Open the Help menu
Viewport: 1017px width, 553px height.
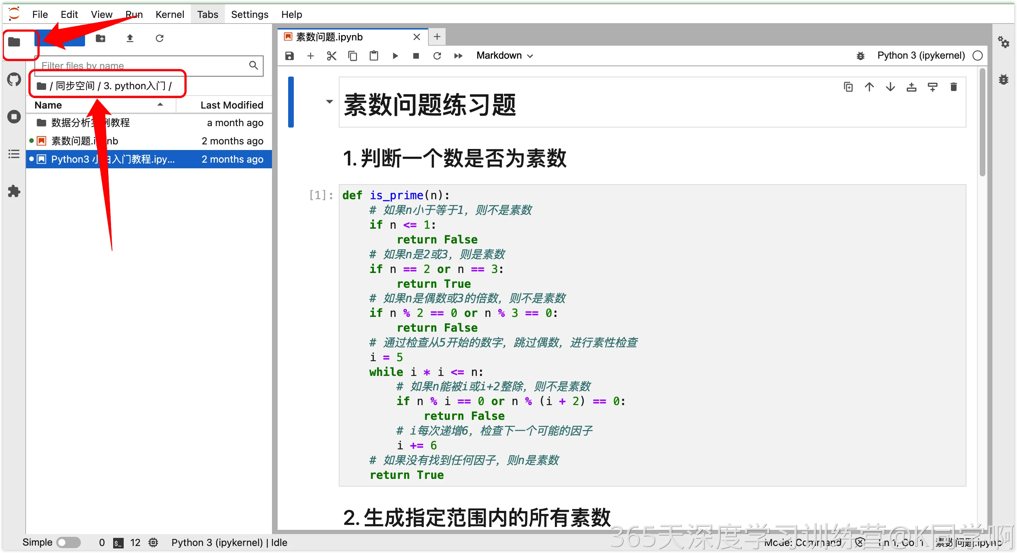point(291,15)
